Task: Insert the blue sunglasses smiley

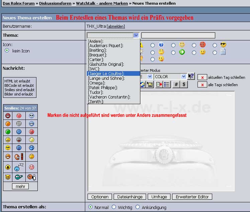Action: pos(31,116)
